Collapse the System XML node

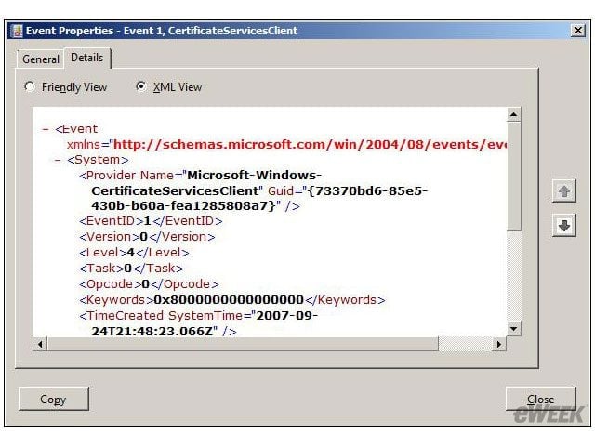coord(58,160)
